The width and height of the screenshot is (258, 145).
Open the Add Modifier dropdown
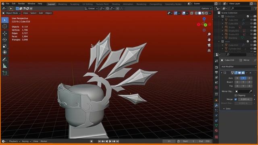pos(239,66)
